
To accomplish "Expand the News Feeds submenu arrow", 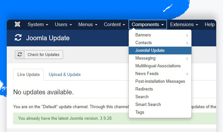I will click(187, 74).
